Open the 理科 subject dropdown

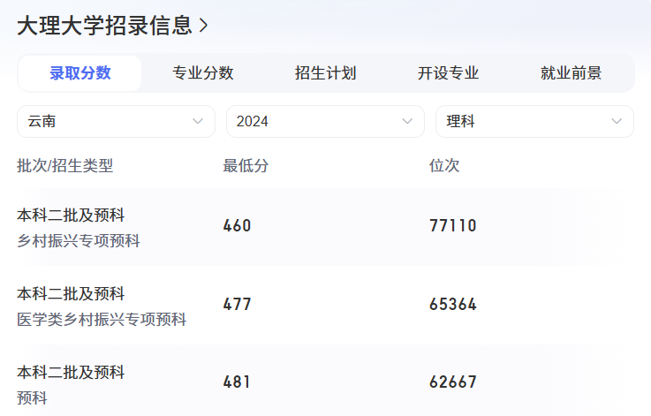534,121
